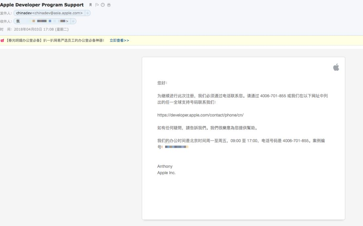
Task: Click the Apple Inc. signature line
Action: click(166, 173)
